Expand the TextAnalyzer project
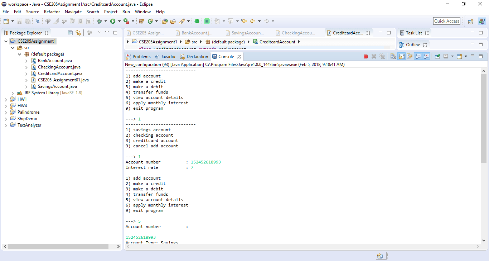Screen dimensions: 489x261 tap(6, 125)
